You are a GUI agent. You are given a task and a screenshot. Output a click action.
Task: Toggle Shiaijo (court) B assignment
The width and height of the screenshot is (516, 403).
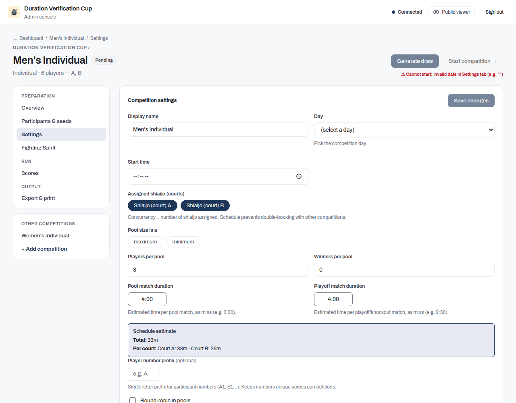pos(205,206)
